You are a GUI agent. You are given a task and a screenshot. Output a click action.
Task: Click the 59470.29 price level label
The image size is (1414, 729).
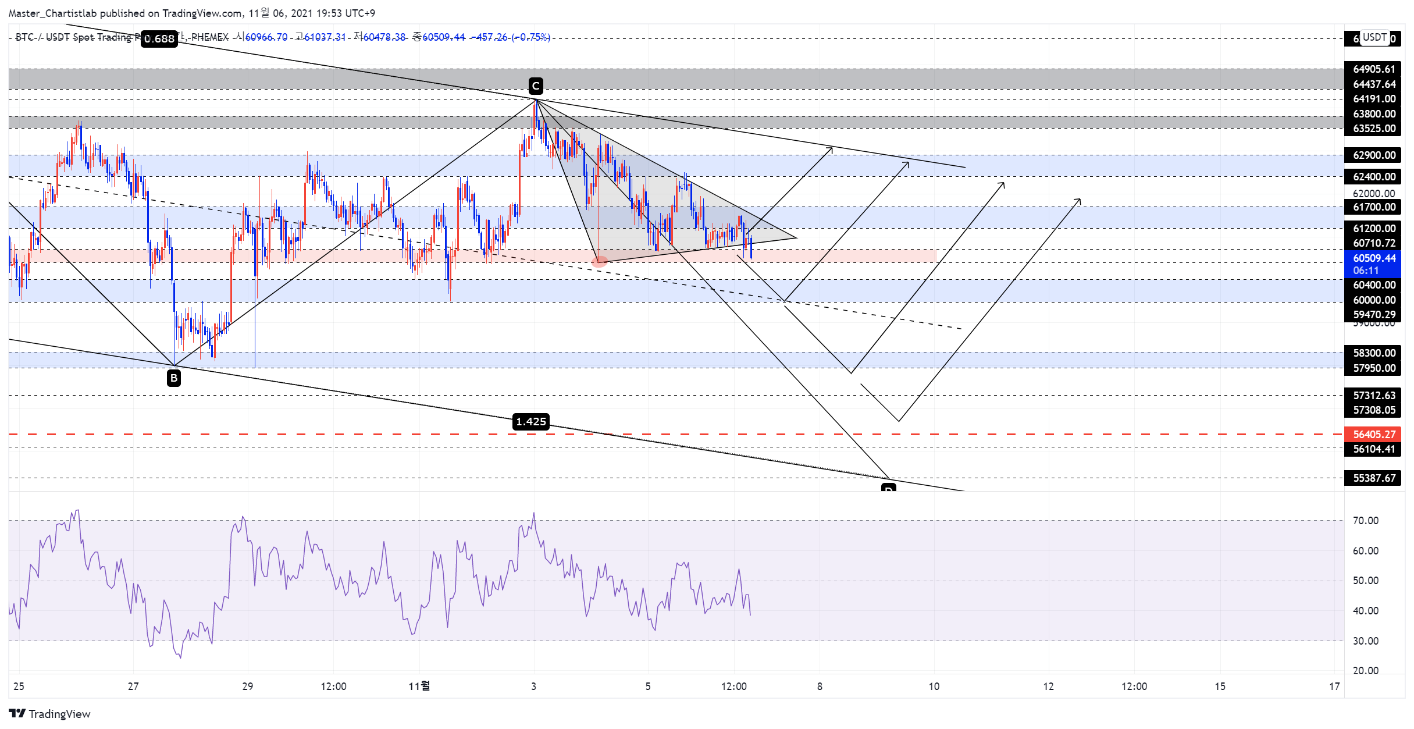click(x=1374, y=315)
